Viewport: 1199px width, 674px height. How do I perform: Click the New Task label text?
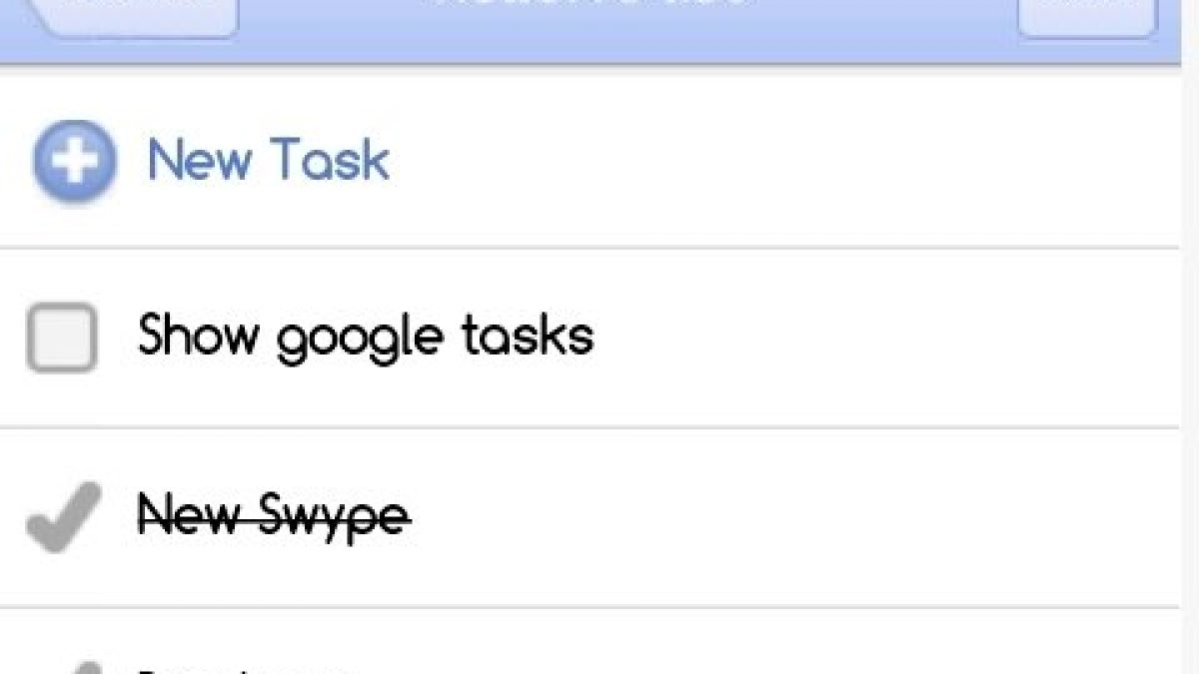pos(268,161)
